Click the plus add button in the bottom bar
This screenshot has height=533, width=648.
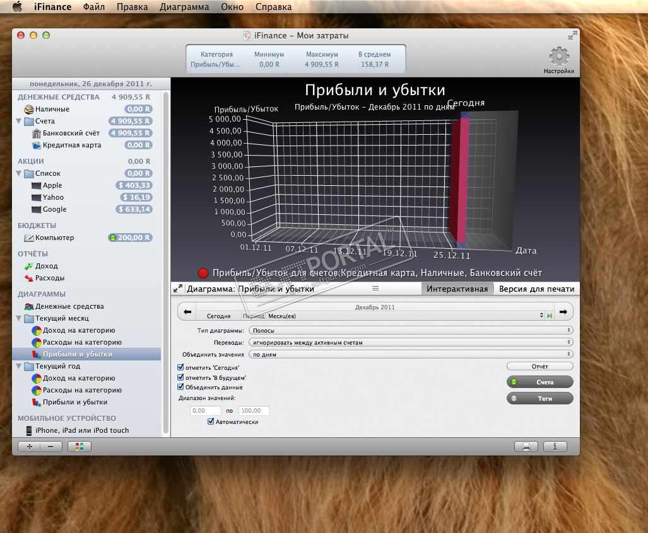coord(30,447)
